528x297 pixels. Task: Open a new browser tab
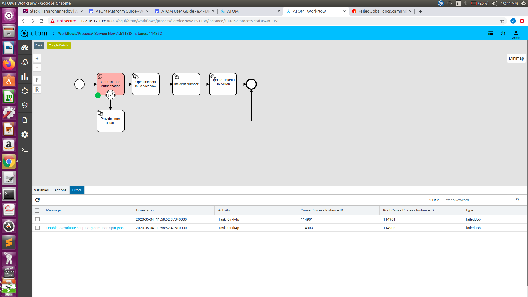point(421,11)
